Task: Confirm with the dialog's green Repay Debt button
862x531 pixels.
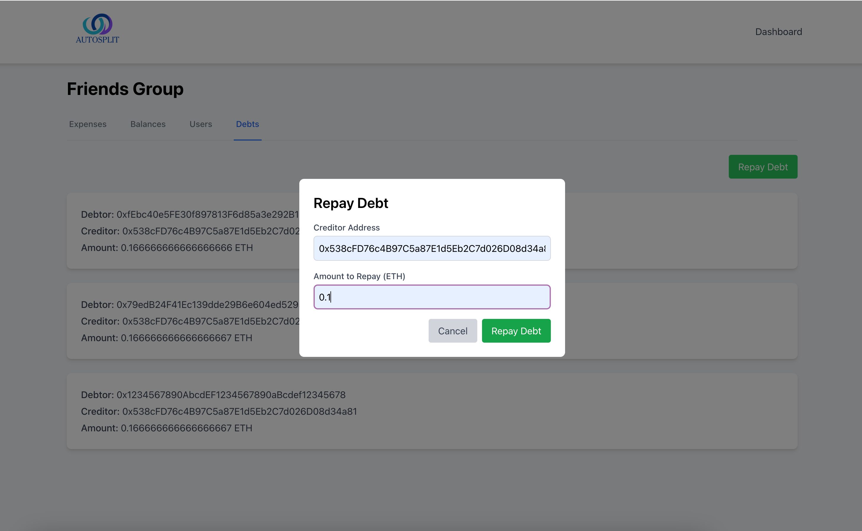Action: [x=516, y=331]
